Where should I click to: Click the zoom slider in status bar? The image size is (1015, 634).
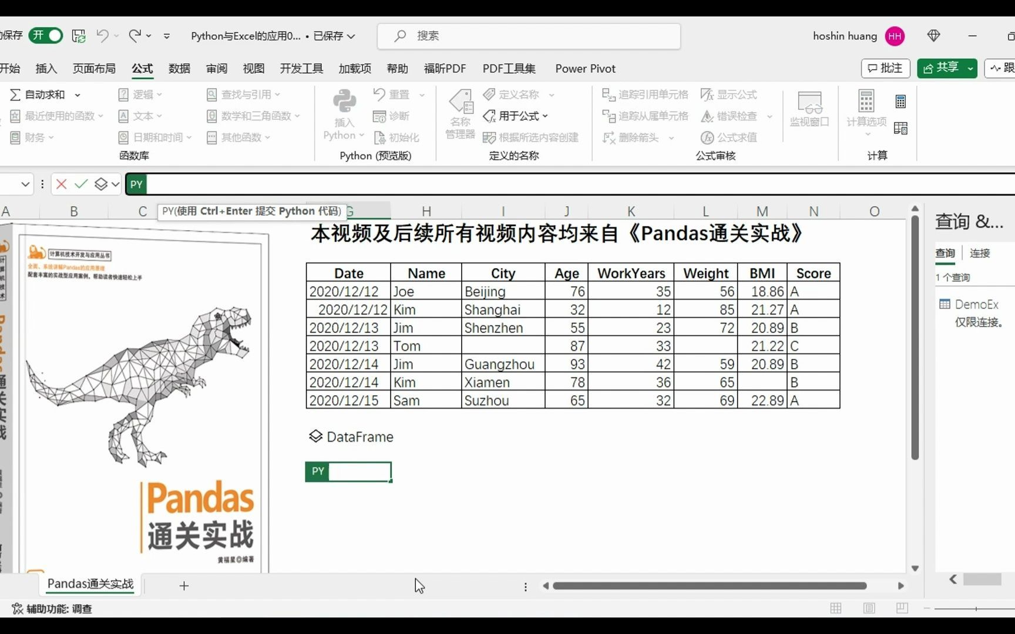coord(976,609)
